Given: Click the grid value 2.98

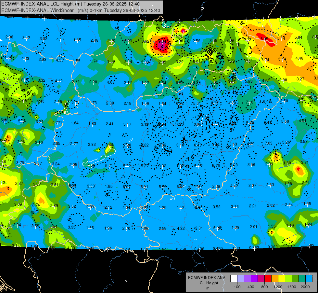Looking at the screenshot, I should click(9, 37).
